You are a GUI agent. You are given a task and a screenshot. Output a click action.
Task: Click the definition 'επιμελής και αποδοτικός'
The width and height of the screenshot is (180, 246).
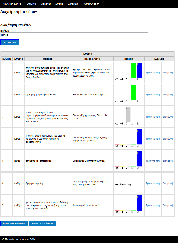pos(38,161)
